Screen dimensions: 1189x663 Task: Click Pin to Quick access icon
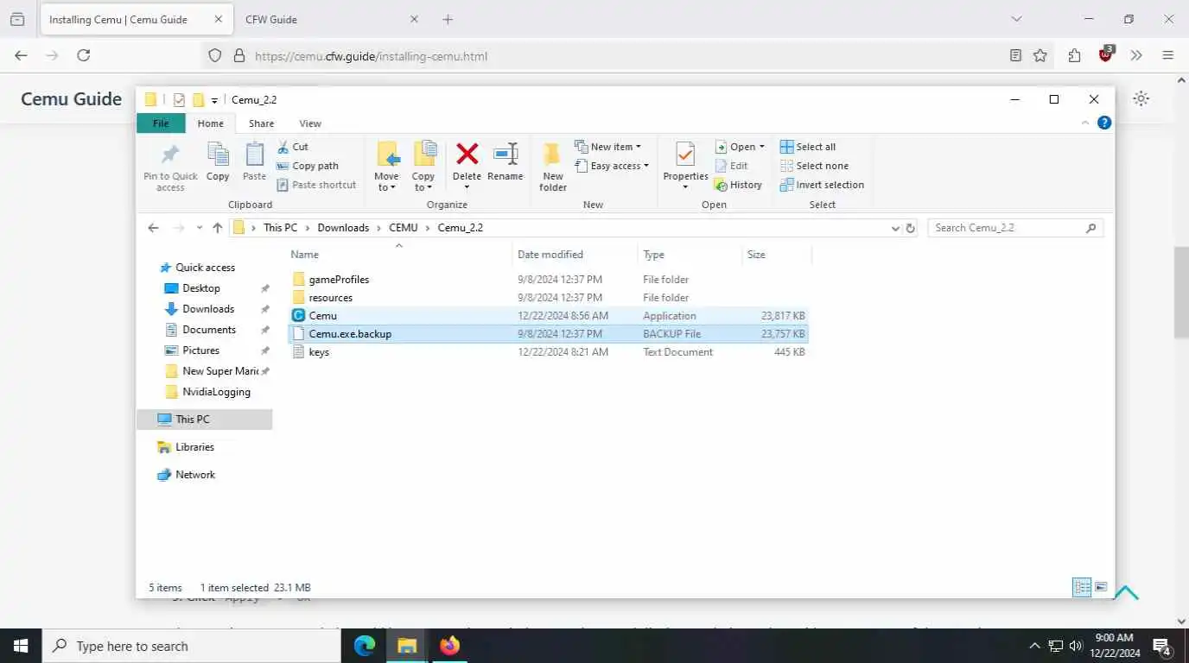click(170, 167)
